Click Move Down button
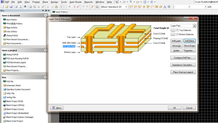 [190, 46]
